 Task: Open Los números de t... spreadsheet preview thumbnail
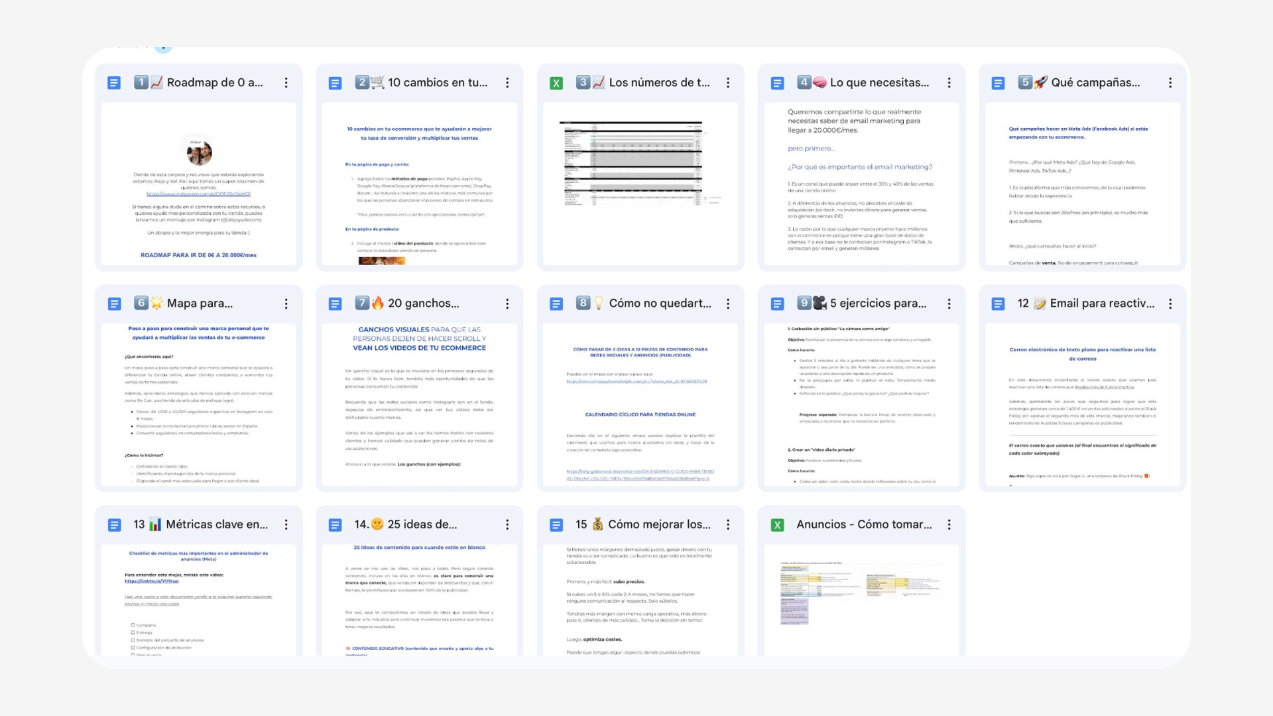(x=640, y=184)
